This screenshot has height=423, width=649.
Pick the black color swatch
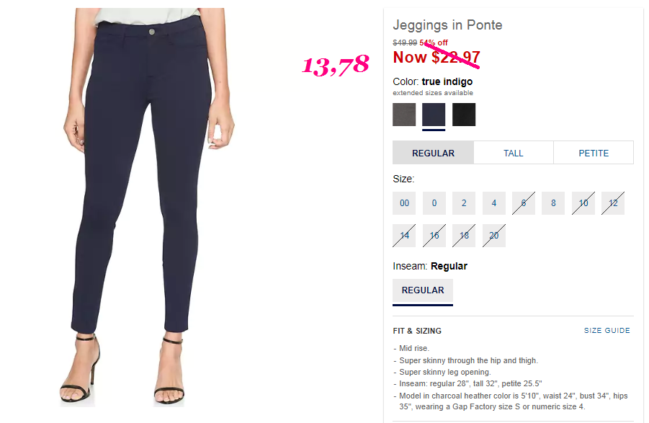click(464, 115)
